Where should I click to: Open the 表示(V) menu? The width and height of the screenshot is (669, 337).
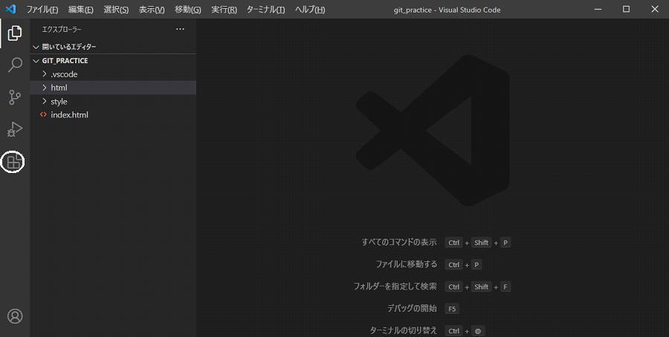pyautogui.click(x=152, y=10)
